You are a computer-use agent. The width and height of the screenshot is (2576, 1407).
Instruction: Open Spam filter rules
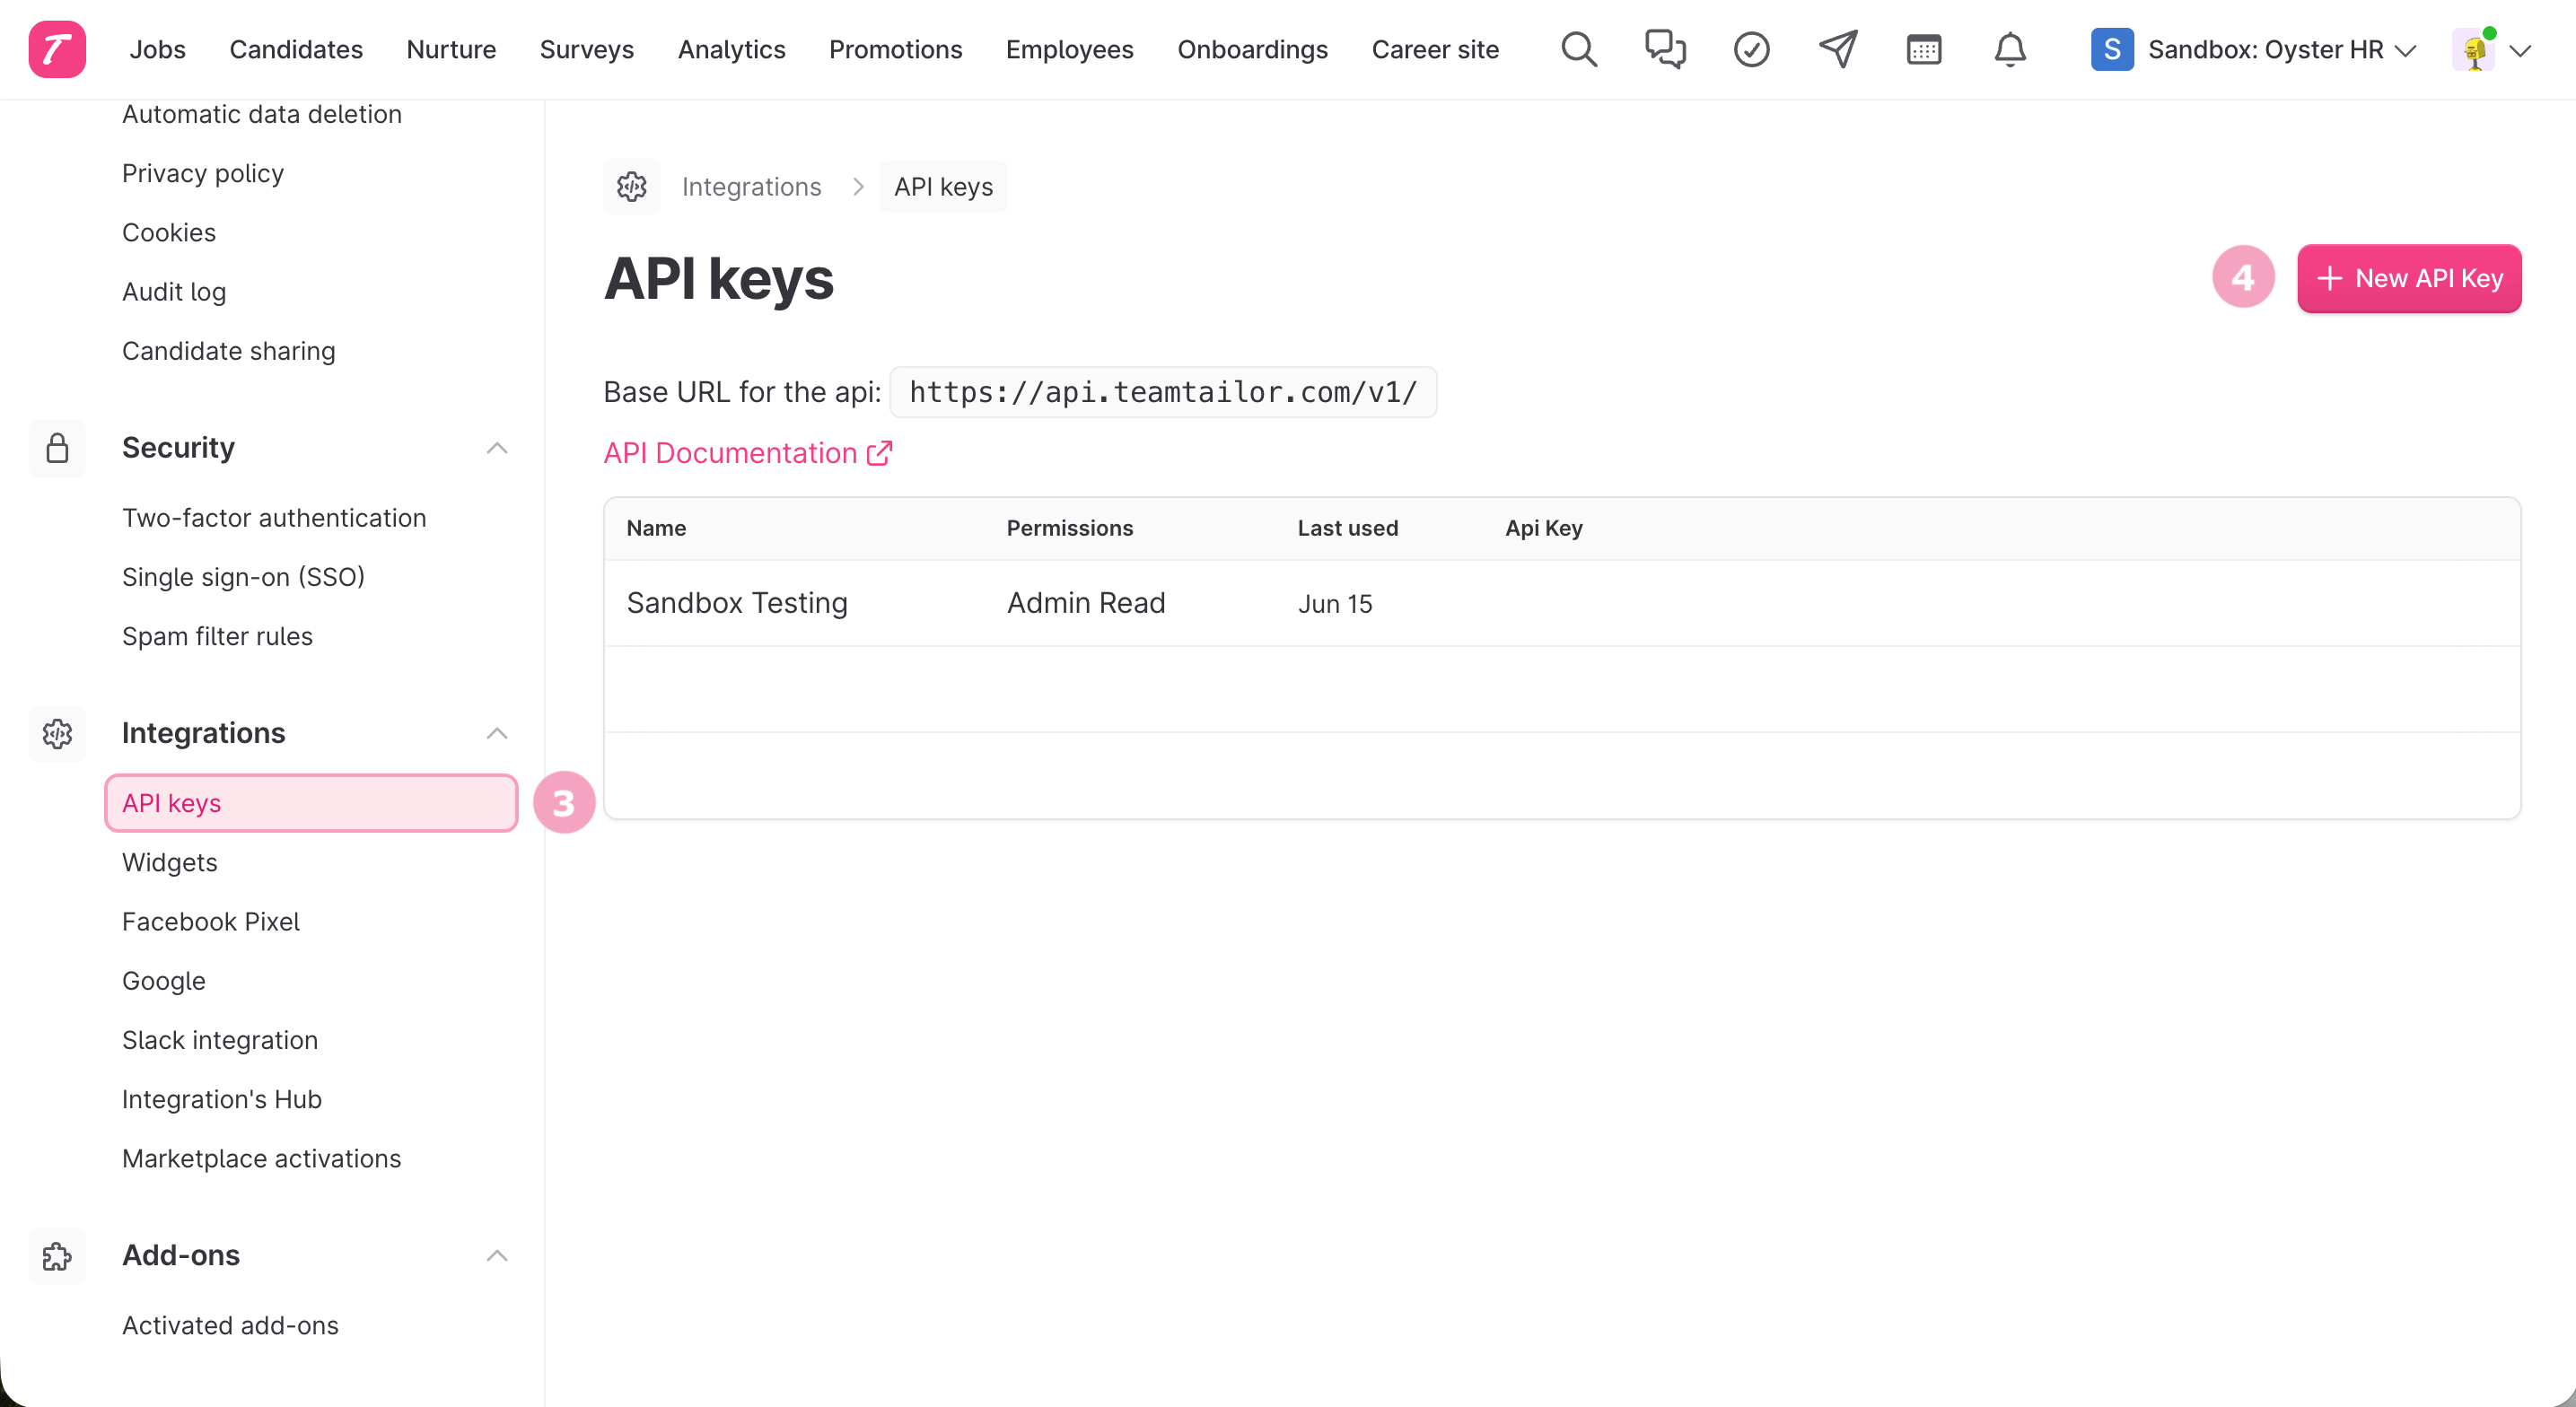tap(217, 636)
